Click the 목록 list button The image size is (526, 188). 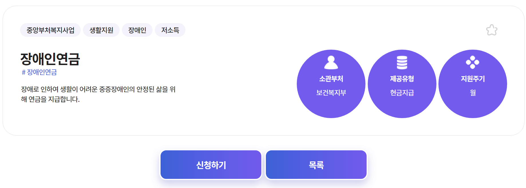point(316,164)
